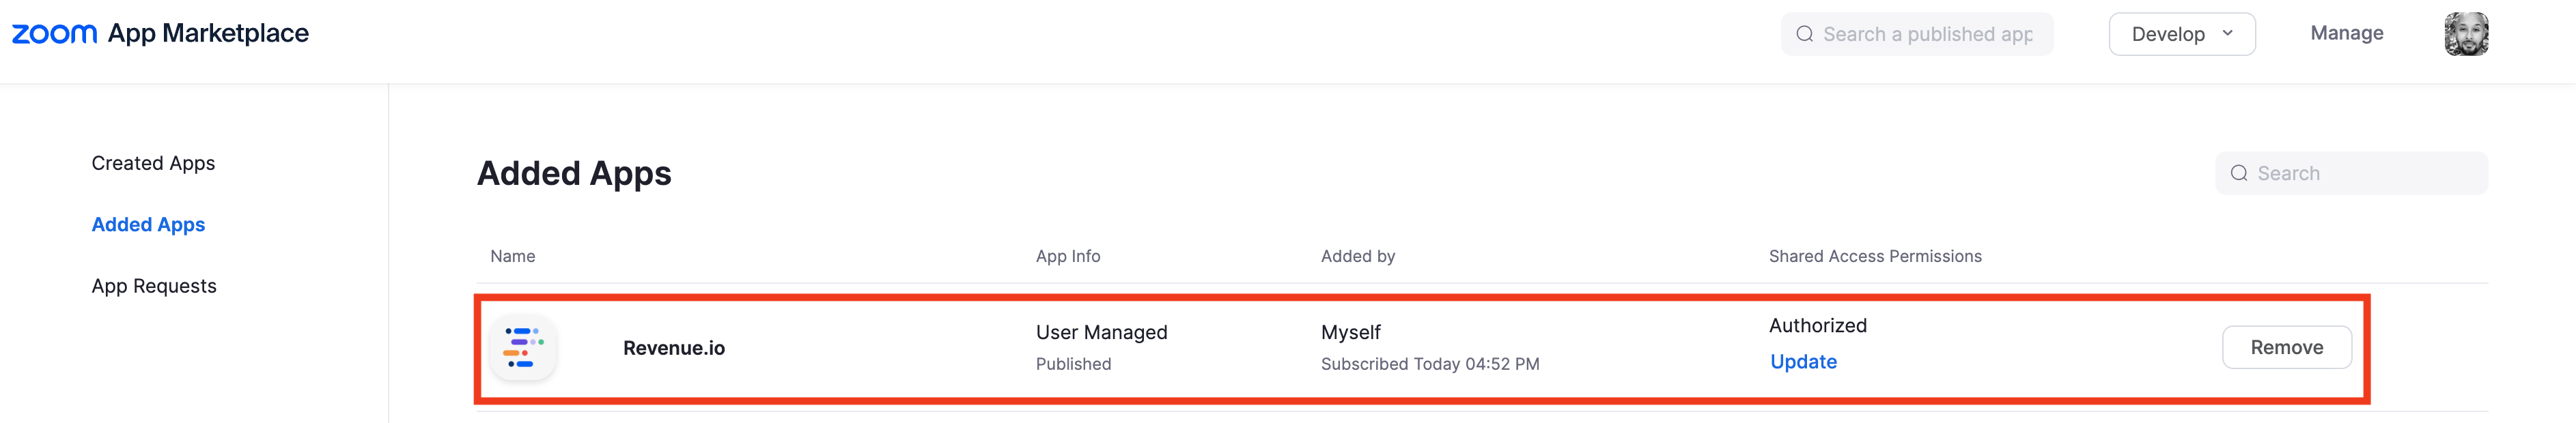Click the Zoom logo
Viewport: 2576px width, 423px height.
(54, 34)
